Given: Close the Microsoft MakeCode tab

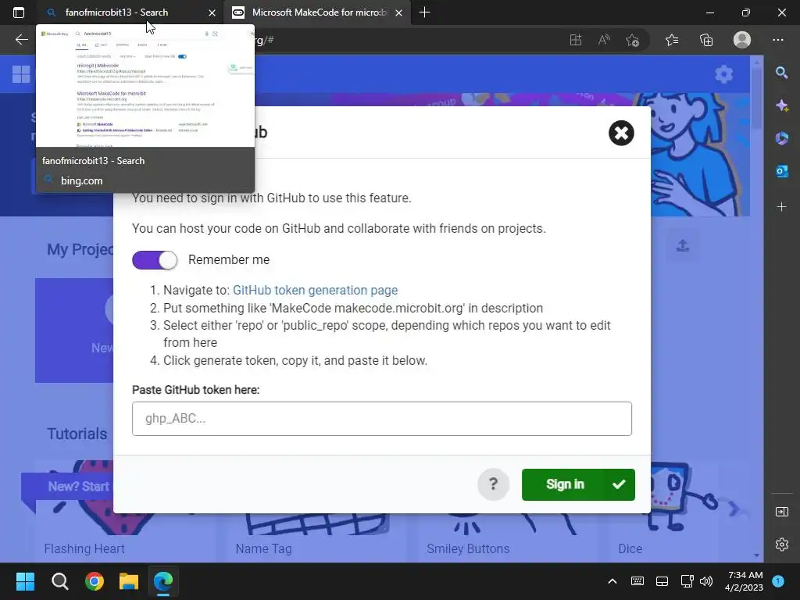Looking at the screenshot, I should 399,12.
